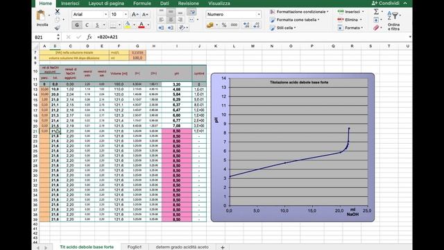Viewport: 444px width, 250px height.
Task: Click the Condividi share button
Action: 386,3
